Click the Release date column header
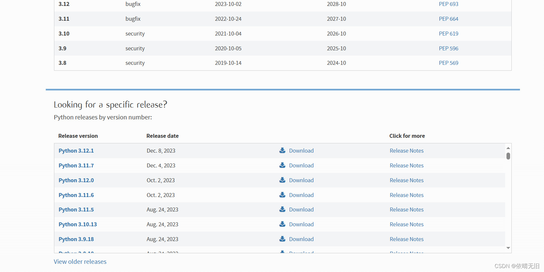Image resolution: width=544 pixels, height=272 pixels. pos(163,136)
